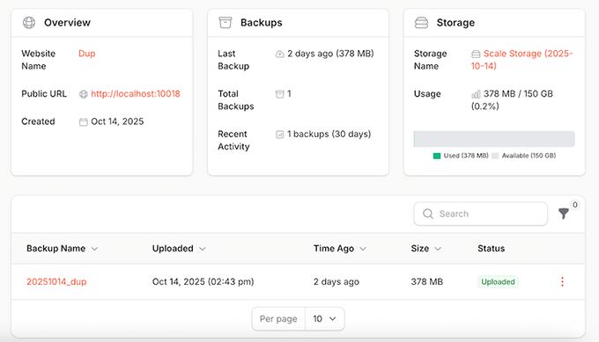Click '1 backups (30 days)' text
This screenshot has height=342, width=599.
(x=329, y=135)
